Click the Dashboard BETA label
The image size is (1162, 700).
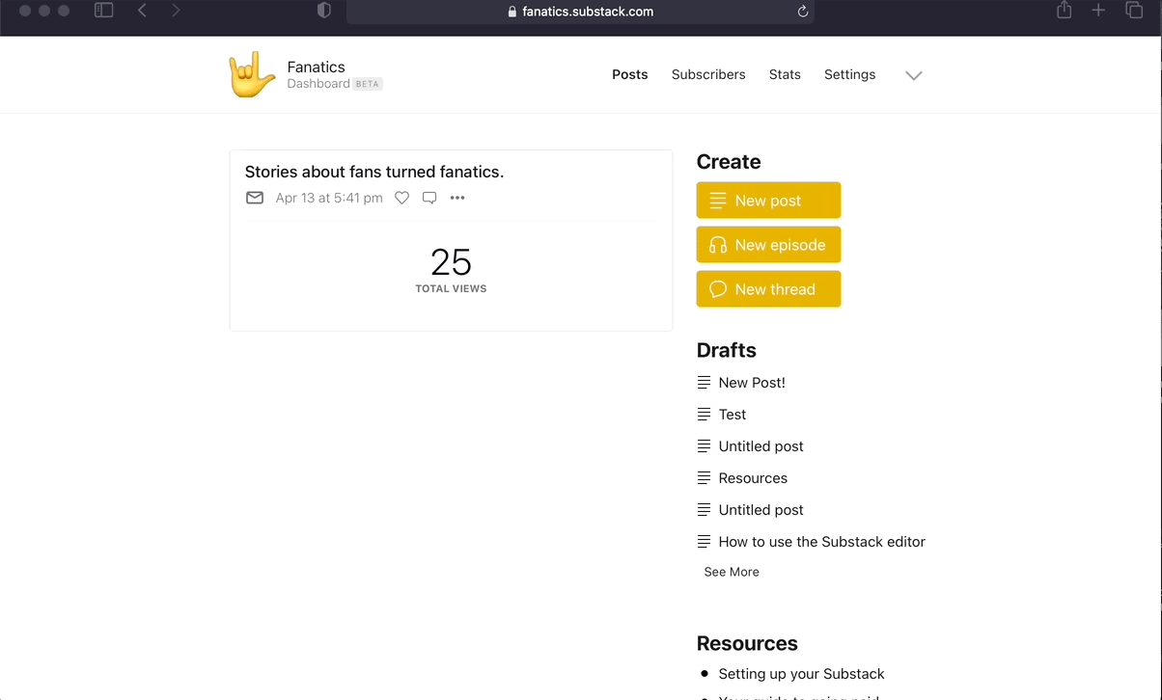click(335, 84)
